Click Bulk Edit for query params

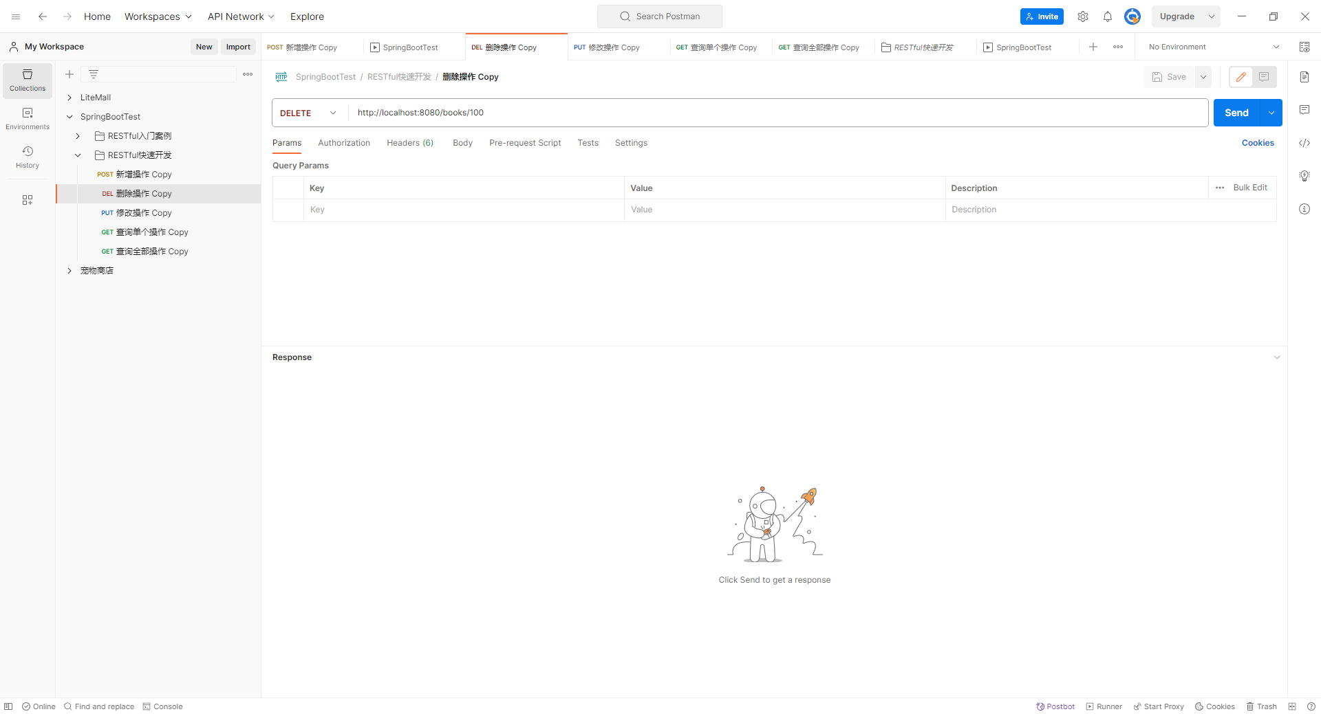coord(1250,188)
